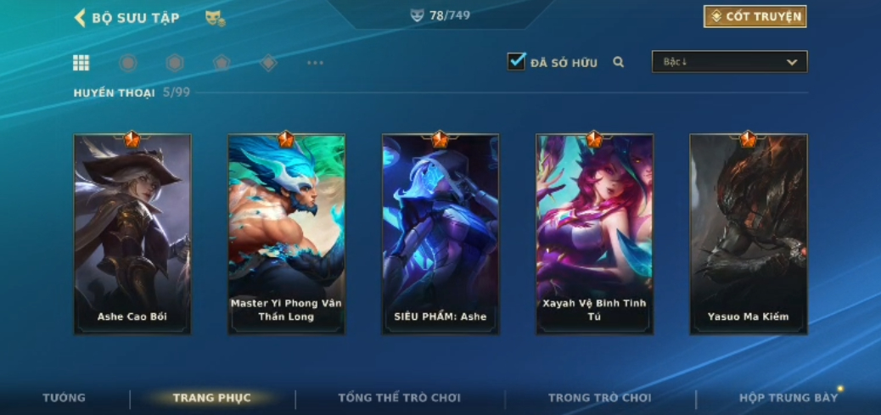
Task: Filter by the hexagon rarity icon
Action: click(175, 63)
